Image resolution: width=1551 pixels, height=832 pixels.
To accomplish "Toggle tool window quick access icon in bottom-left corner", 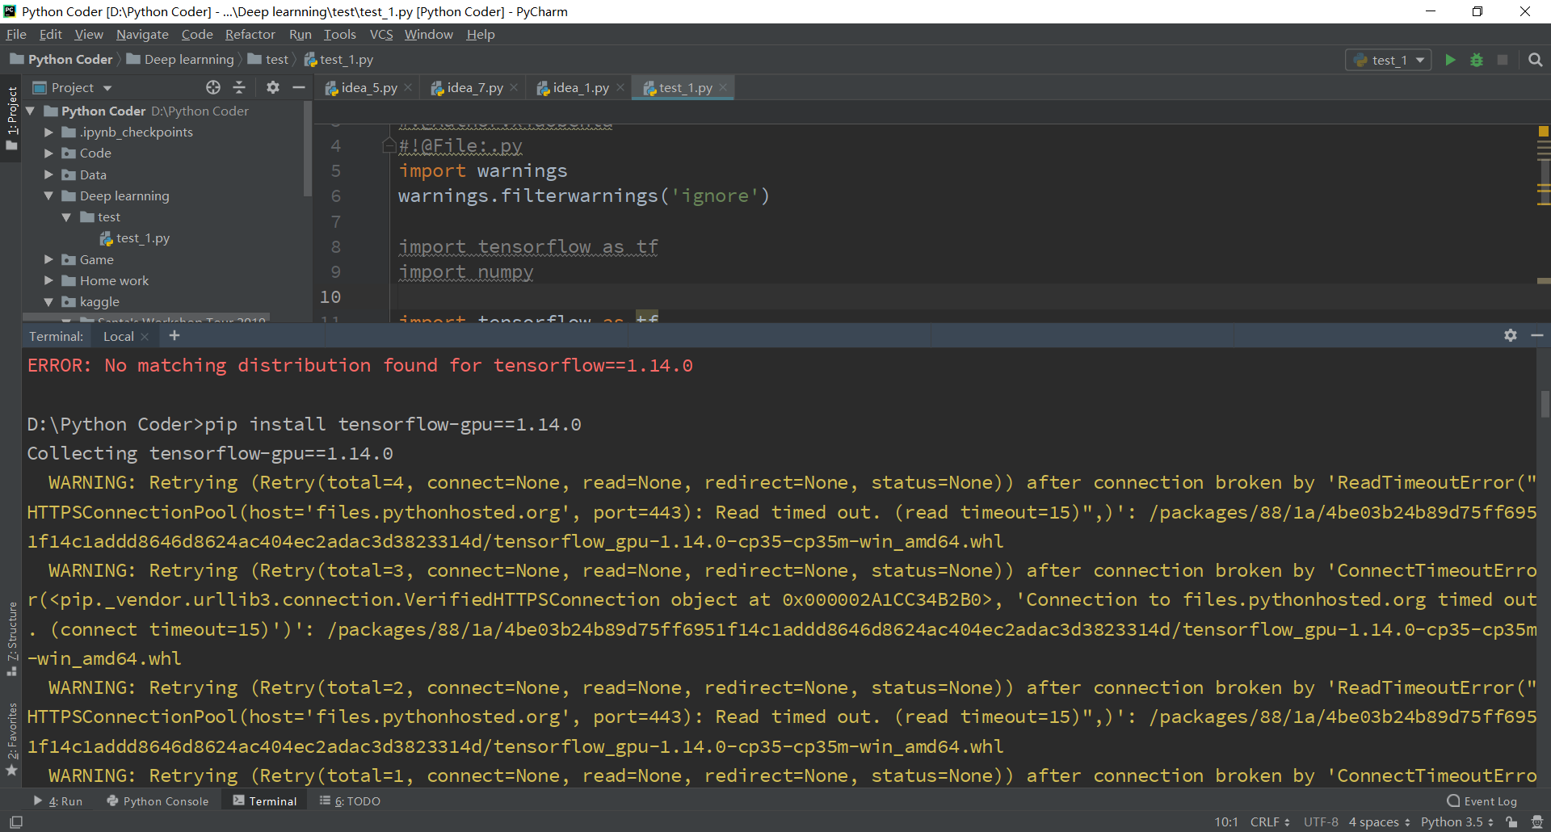I will pyautogui.click(x=15, y=822).
